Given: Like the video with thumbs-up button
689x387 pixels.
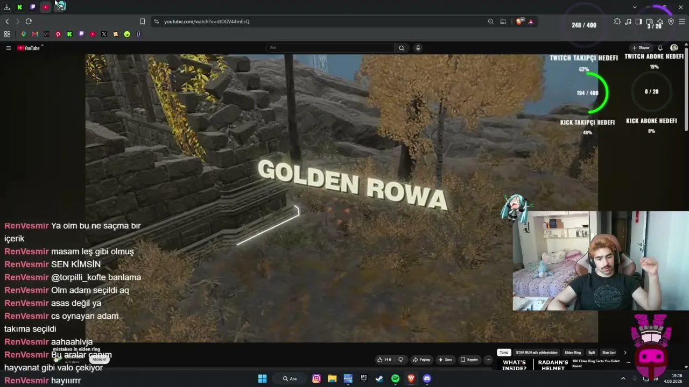Looking at the screenshot, I should 384,360.
